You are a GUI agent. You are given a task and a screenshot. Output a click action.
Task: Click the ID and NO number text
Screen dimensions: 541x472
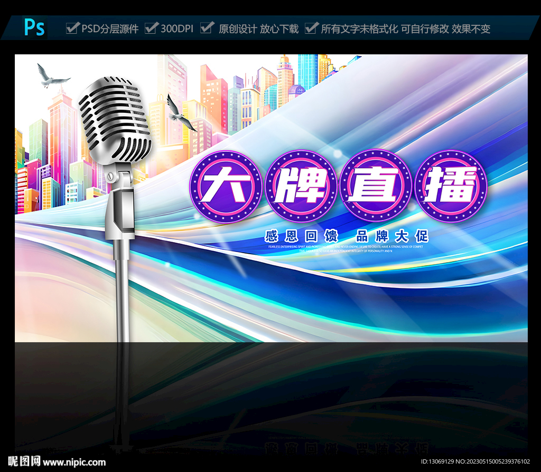pos(475,461)
